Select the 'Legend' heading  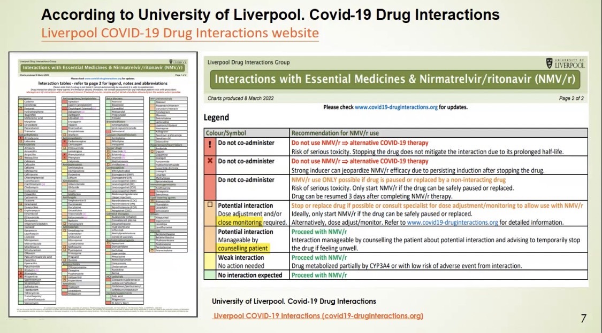(216, 117)
